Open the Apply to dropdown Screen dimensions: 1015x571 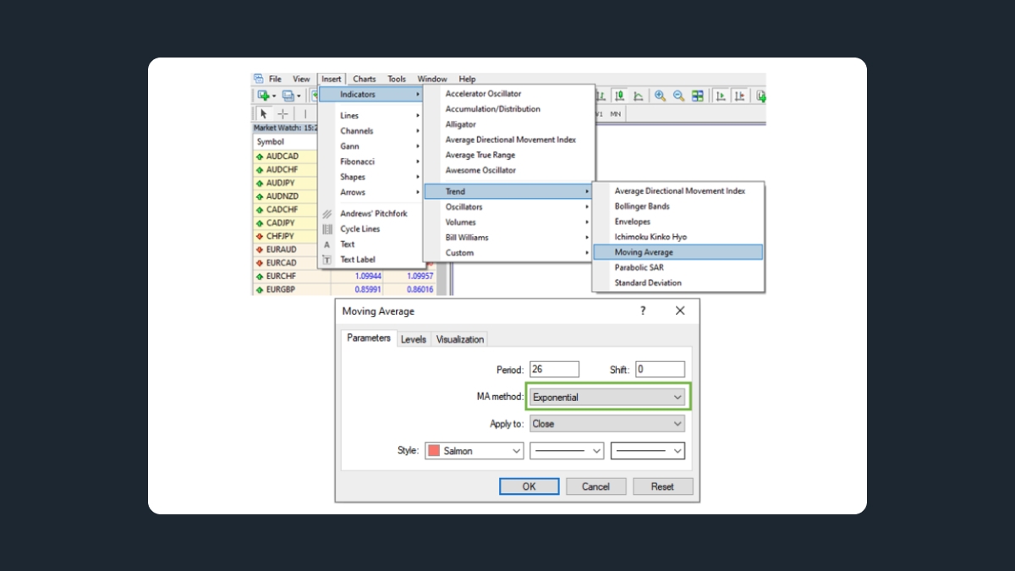point(607,424)
